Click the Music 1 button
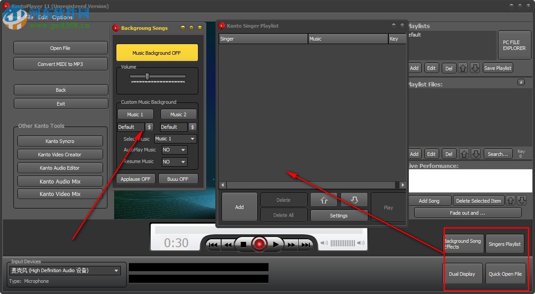 click(x=136, y=114)
